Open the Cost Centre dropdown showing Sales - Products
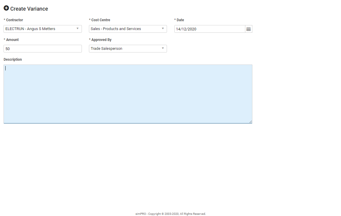341x216 pixels. (x=128, y=29)
